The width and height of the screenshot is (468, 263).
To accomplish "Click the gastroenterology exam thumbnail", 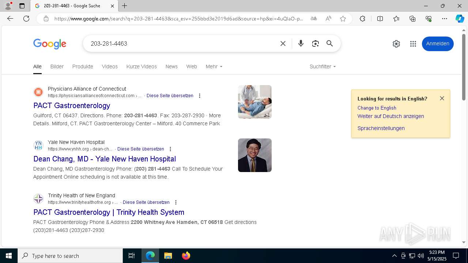I will [255, 102].
